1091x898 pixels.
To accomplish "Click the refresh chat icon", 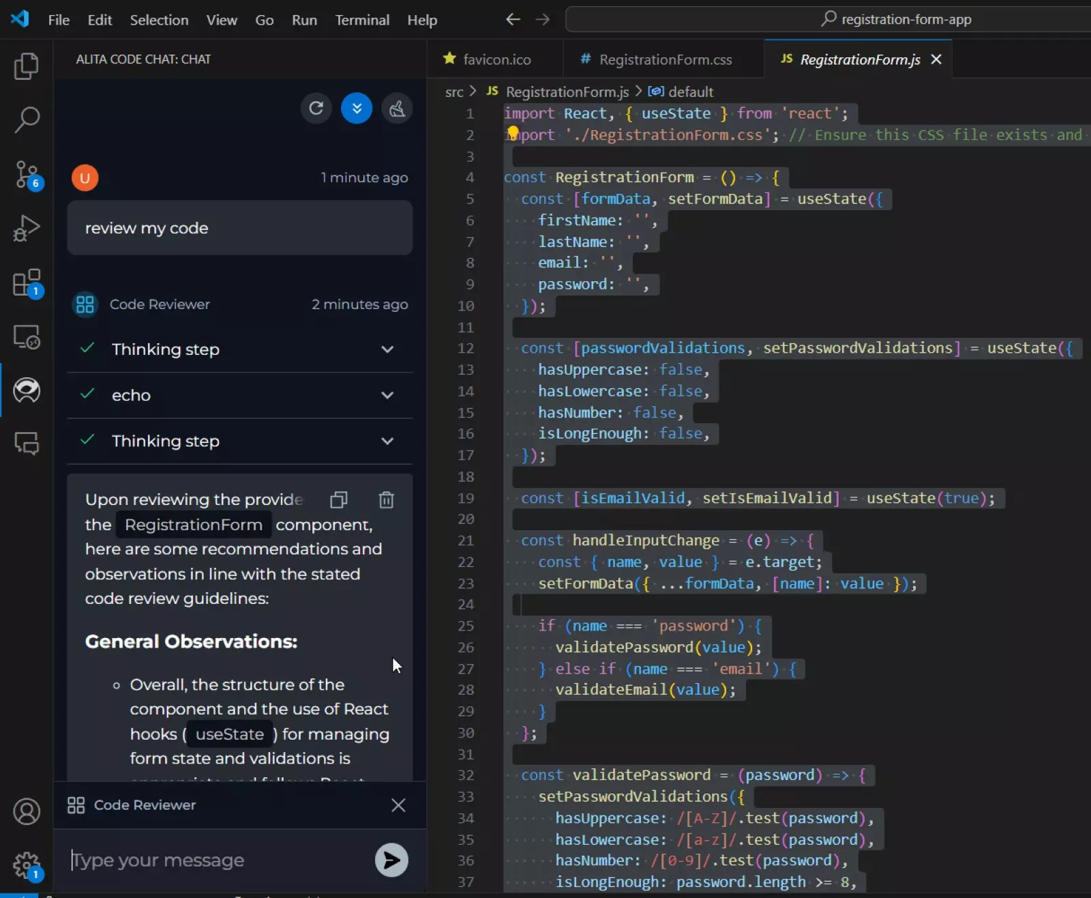I will point(316,108).
